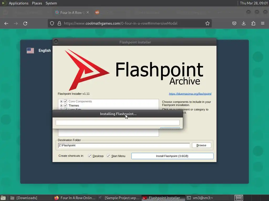Click the Flashpoint Installer v1.11 text
This screenshot has height=201, width=269.
click(x=74, y=94)
